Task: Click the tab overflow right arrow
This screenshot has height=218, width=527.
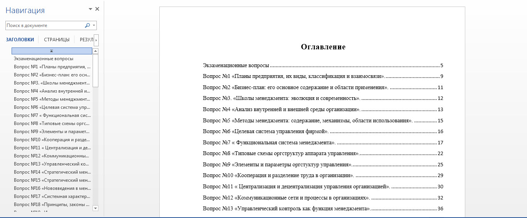Action: click(96, 40)
